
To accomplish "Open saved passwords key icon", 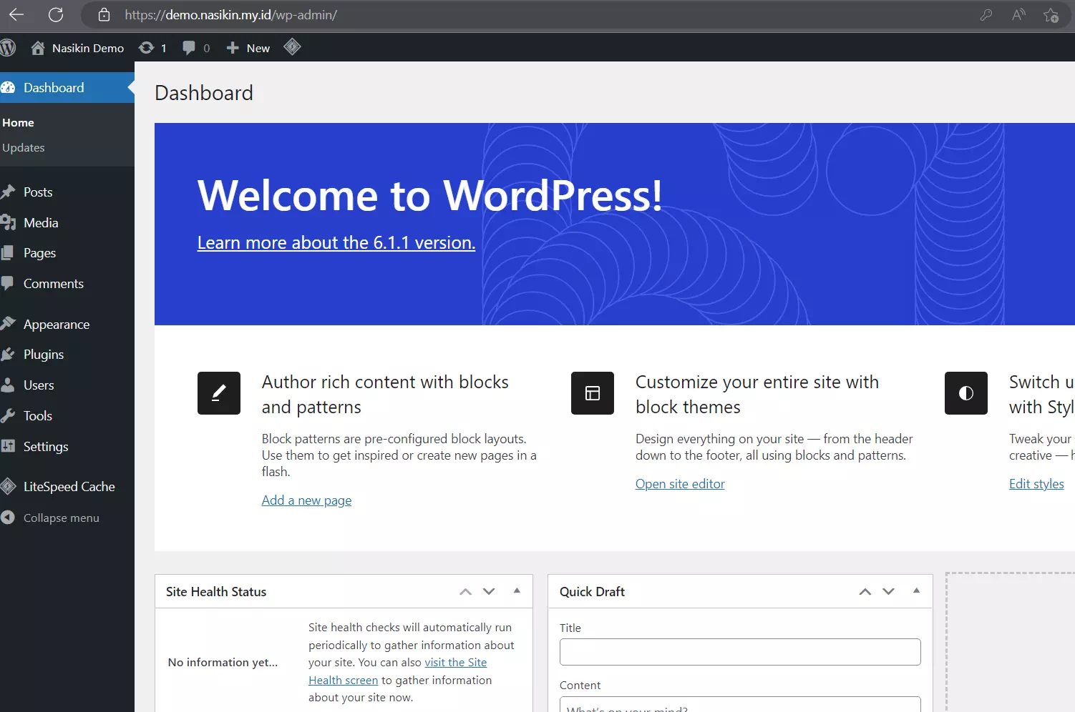I will tap(986, 14).
